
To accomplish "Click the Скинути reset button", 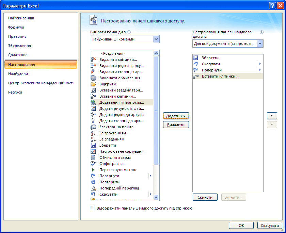I will coord(205,197).
